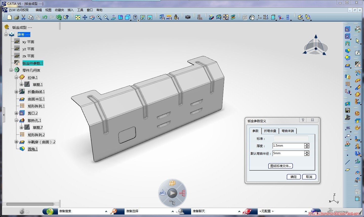Click the Capture camera icon
Viewport: 364px width, 217px height.
click(188, 17)
